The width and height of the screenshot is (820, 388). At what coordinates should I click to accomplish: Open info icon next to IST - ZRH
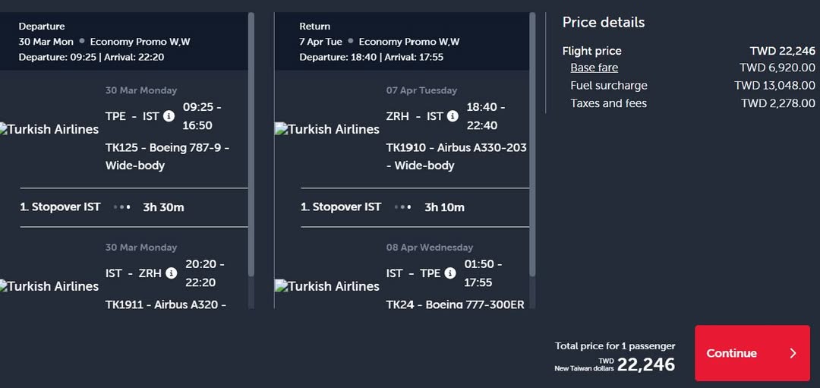click(172, 273)
